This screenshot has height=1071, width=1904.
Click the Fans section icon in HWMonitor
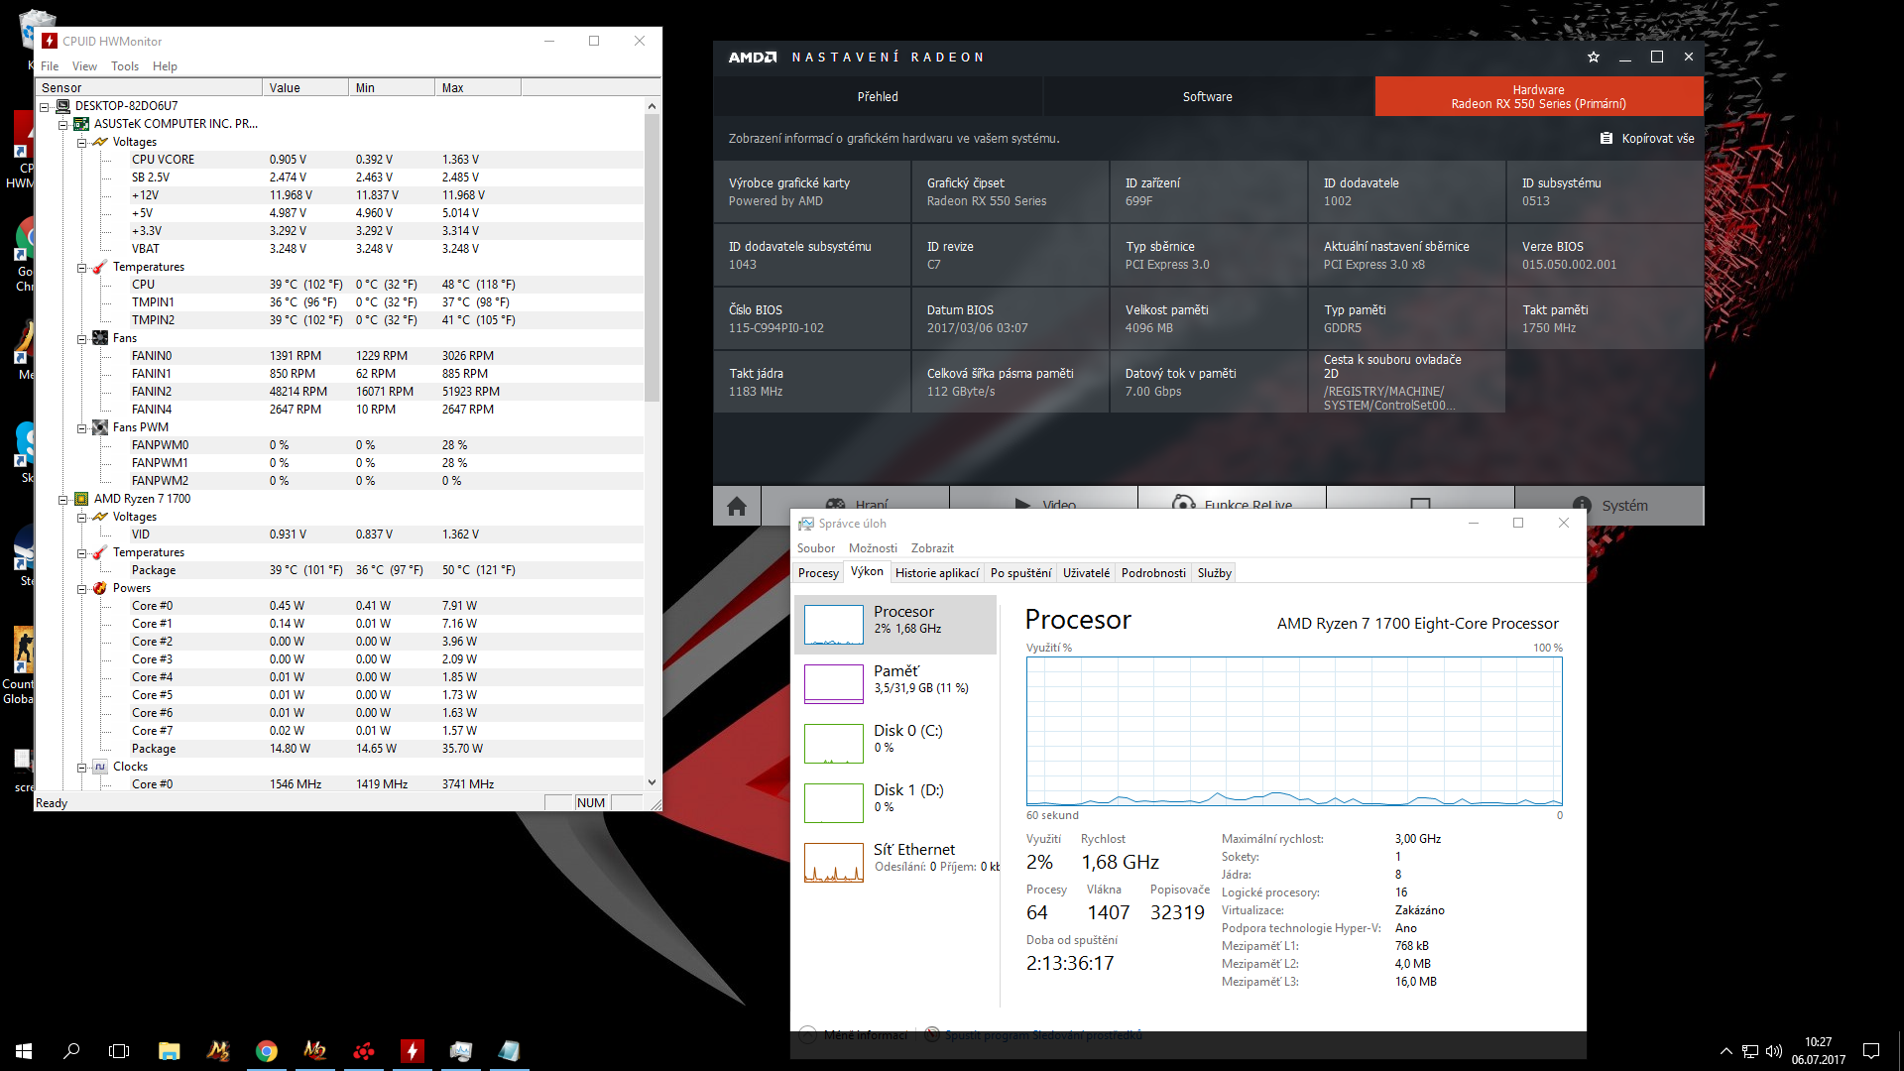coord(100,338)
